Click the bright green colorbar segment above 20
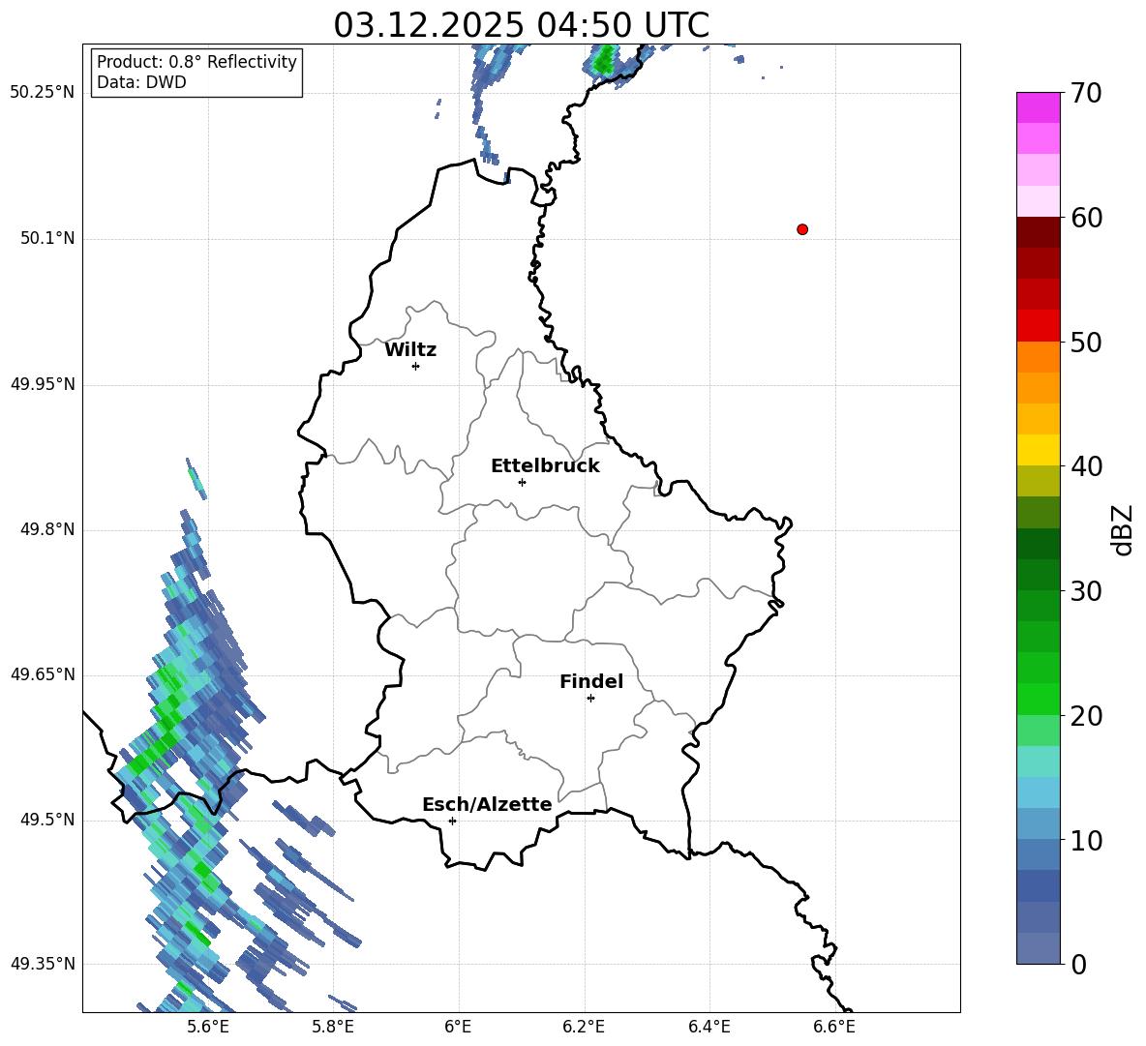 pyautogui.click(x=1039, y=699)
